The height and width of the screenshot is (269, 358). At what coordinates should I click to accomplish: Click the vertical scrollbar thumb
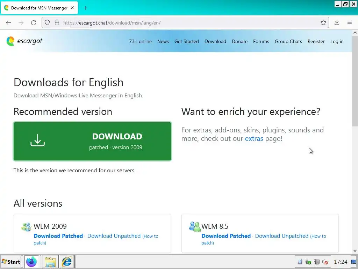point(355,81)
